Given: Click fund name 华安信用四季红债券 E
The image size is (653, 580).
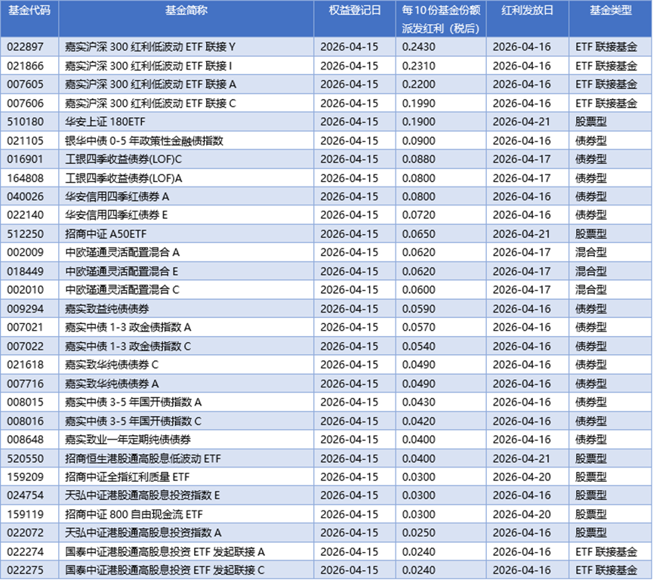Looking at the screenshot, I should (x=116, y=215).
